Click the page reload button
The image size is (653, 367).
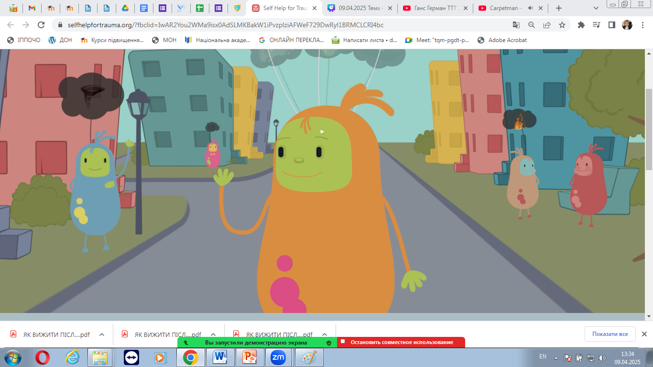pos(41,25)
